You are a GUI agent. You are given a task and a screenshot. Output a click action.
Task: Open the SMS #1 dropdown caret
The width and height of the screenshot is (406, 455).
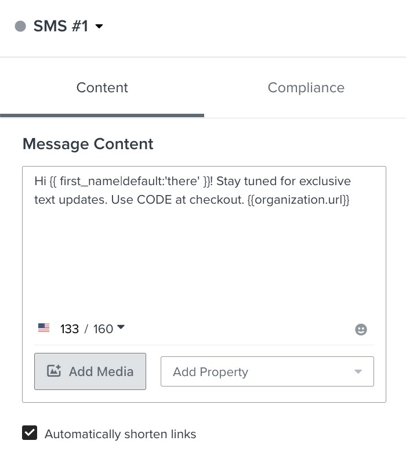99,26
